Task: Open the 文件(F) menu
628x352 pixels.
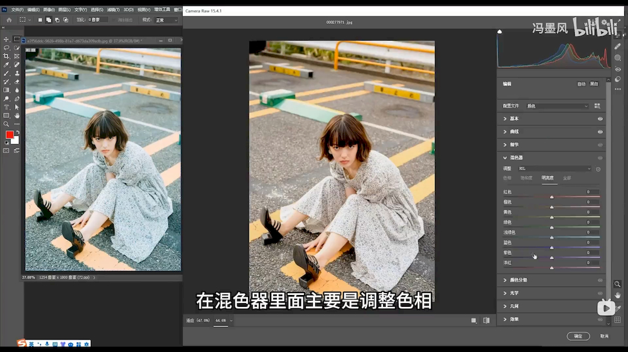Action: [17, 9]
